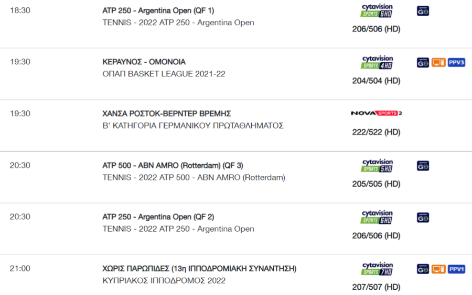Click Cytavision Sports 7HD channel logo
The image size is (472, 295).
coord(376,269)
